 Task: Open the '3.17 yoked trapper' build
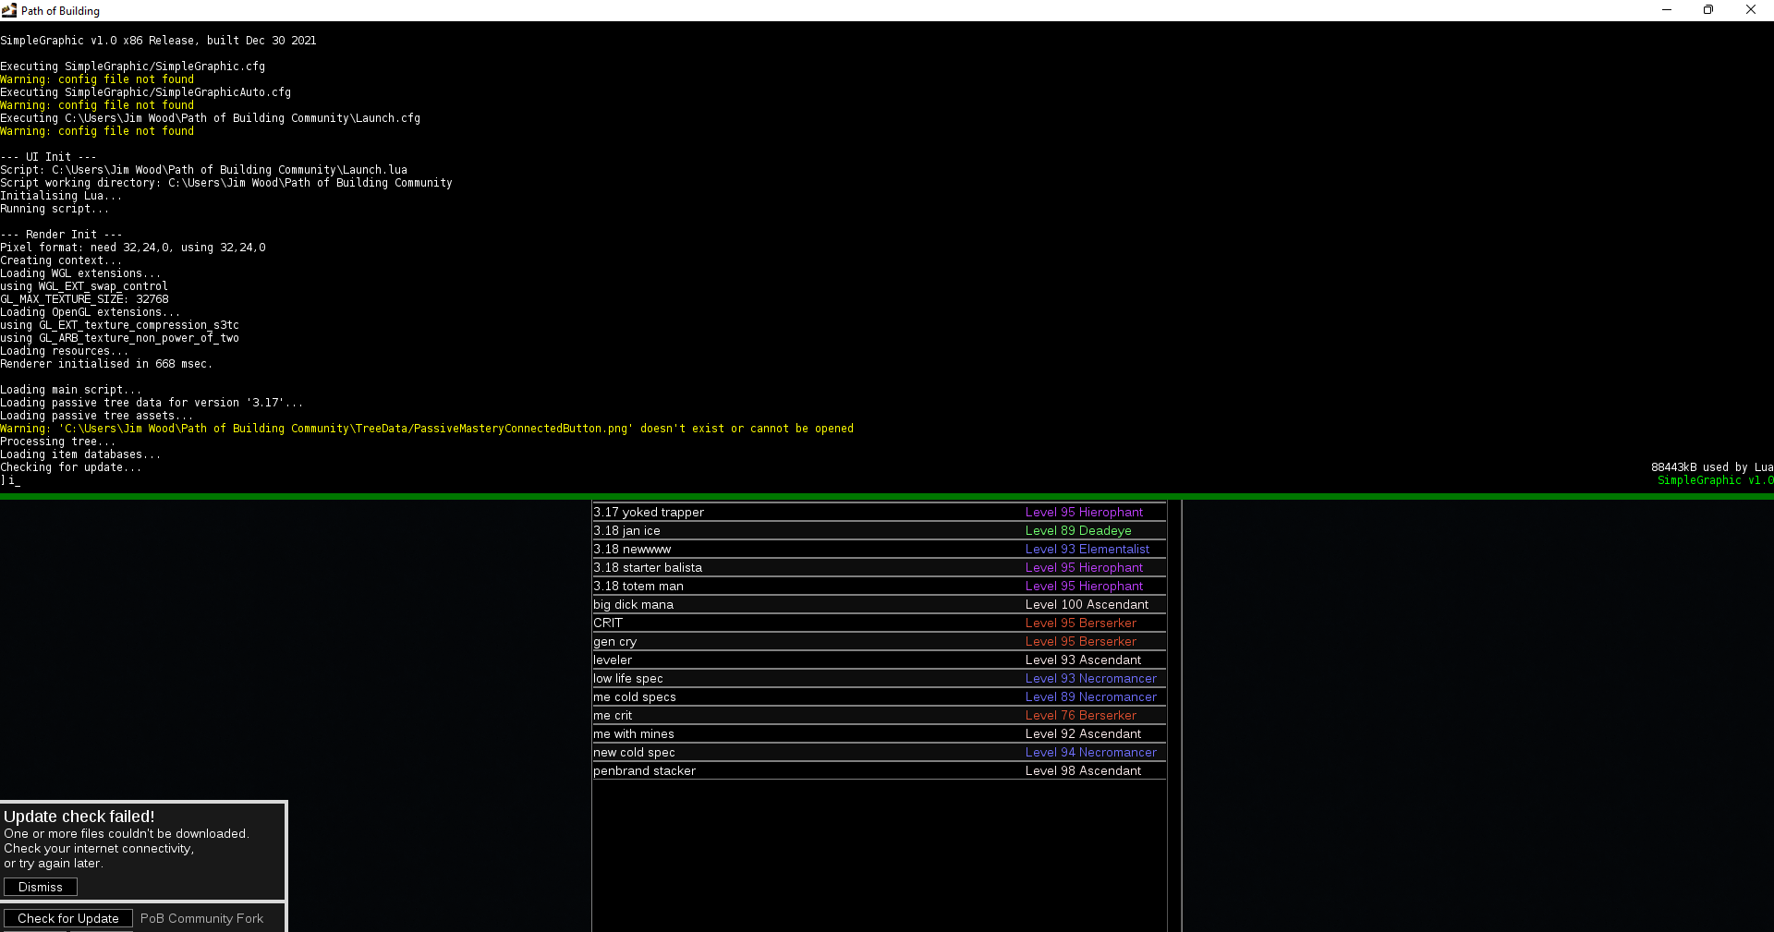click(879, 512)
